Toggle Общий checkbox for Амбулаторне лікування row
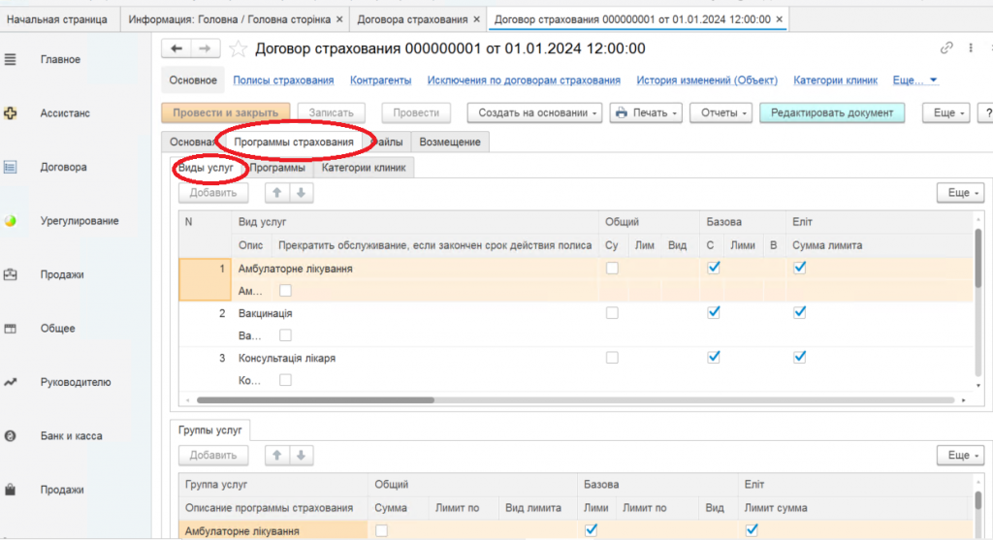 point(612,269)
